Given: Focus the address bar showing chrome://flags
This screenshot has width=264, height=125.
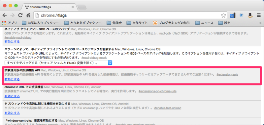Looking at the screenshot, I should (130, 15).
